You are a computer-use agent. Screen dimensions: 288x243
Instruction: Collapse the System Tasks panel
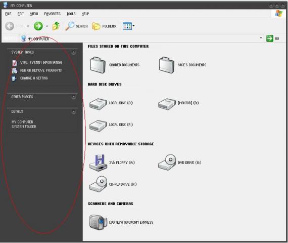pyautogui.click(x=73, y=53)
